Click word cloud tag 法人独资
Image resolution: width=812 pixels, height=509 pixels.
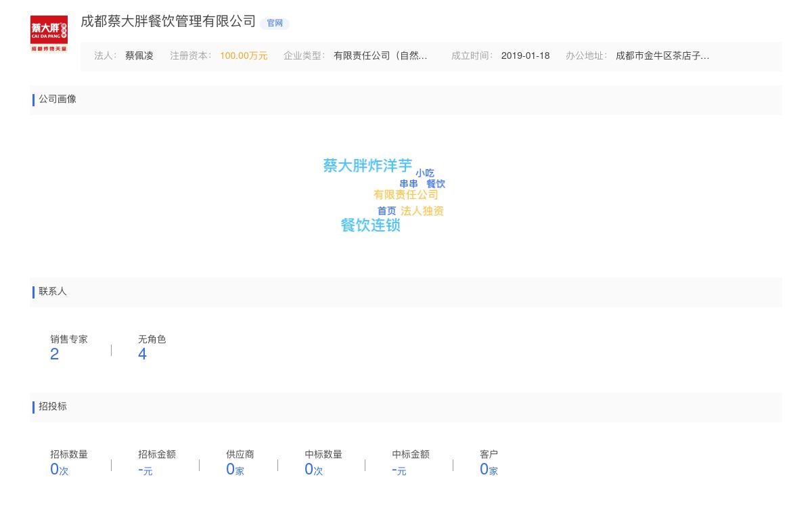pyautogui.click(x=422, y=211)
